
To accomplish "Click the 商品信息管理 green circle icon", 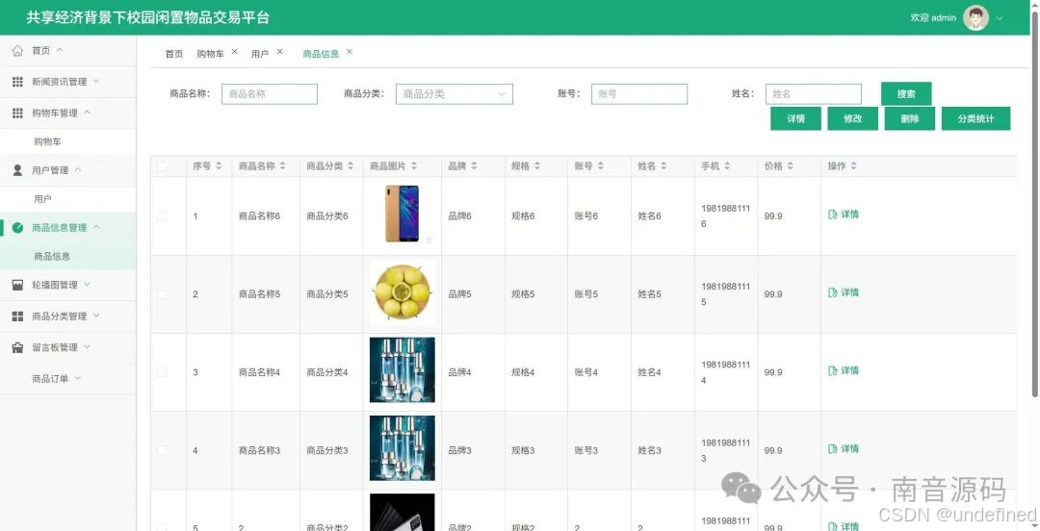I will (x=18, y=227).
